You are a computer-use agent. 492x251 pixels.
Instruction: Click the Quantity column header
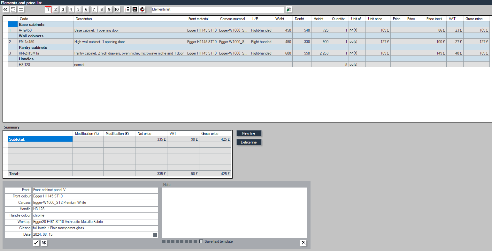click(x=339, y=19)
